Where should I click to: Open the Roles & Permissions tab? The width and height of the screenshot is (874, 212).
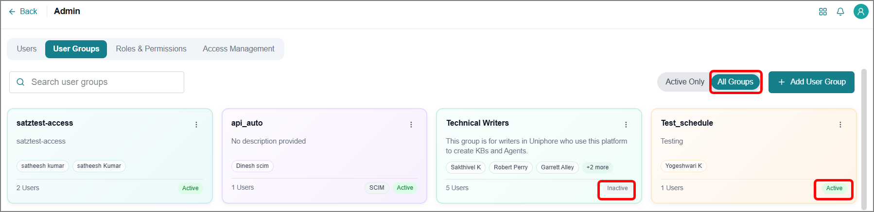coord(151,49)
